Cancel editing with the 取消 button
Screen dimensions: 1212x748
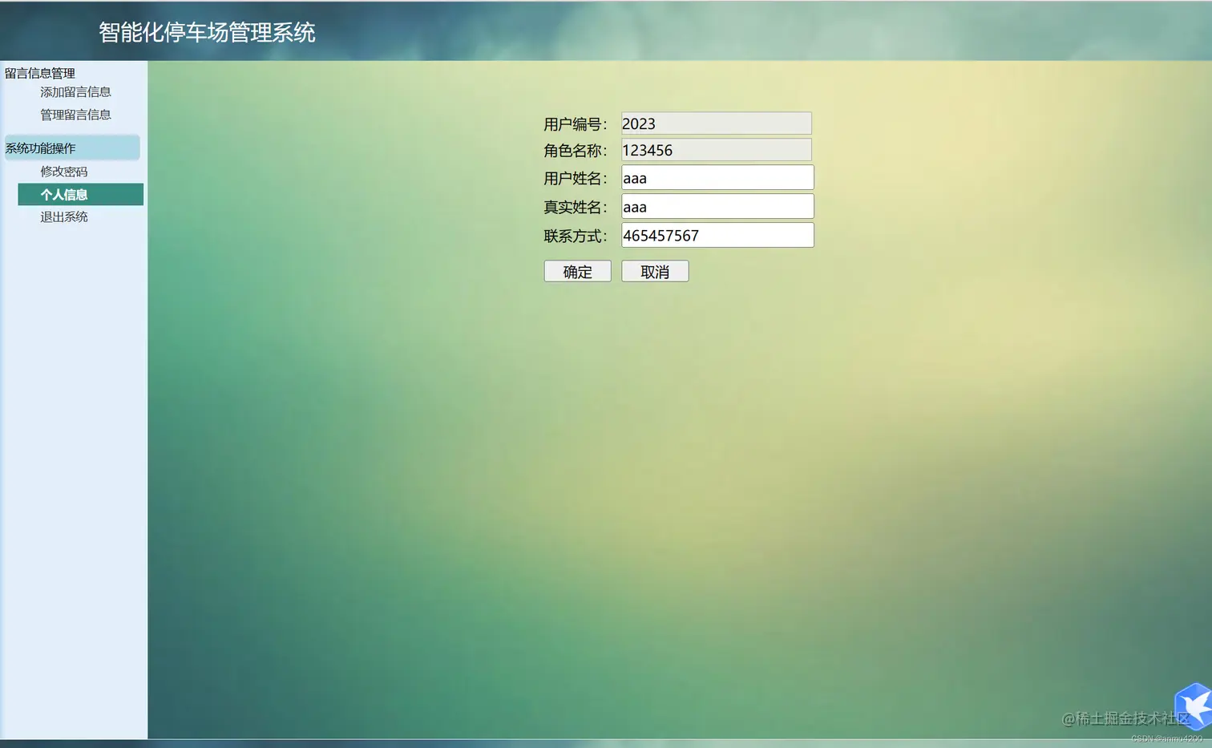click(x=655, y=271)
